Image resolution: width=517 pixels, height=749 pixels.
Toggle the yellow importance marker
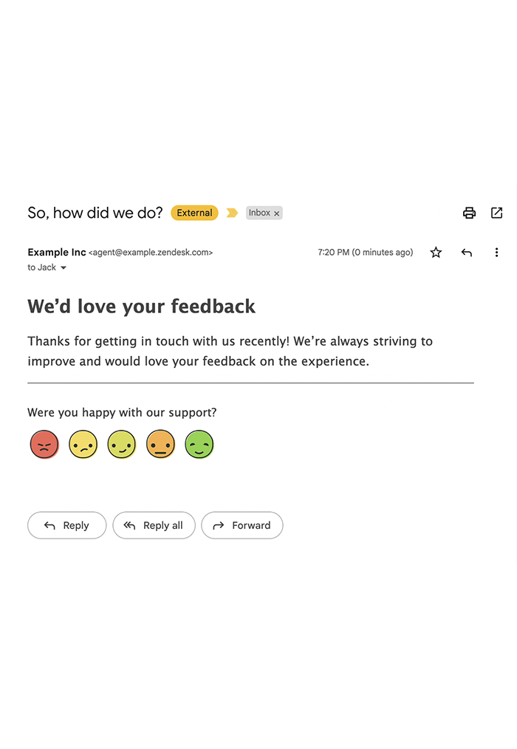click(x=232, y=213)
